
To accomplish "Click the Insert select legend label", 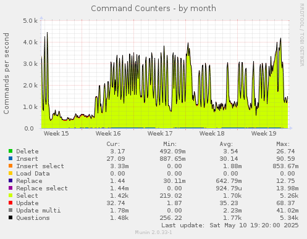I will click(40, 166).
